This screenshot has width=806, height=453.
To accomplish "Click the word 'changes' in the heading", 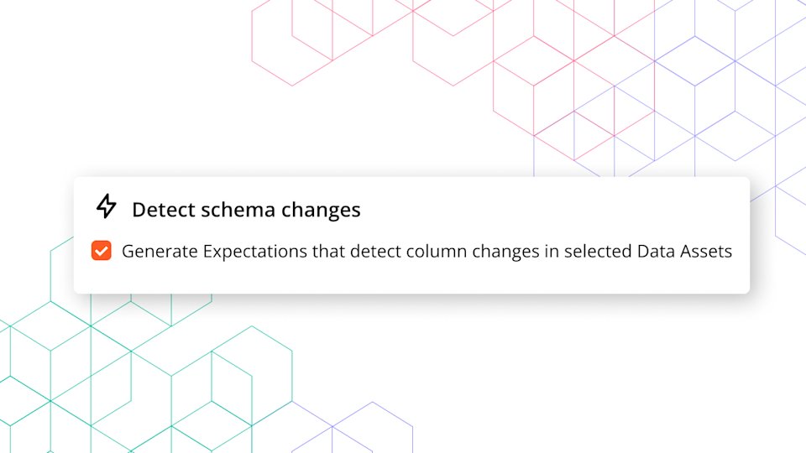I will (323, 209).
